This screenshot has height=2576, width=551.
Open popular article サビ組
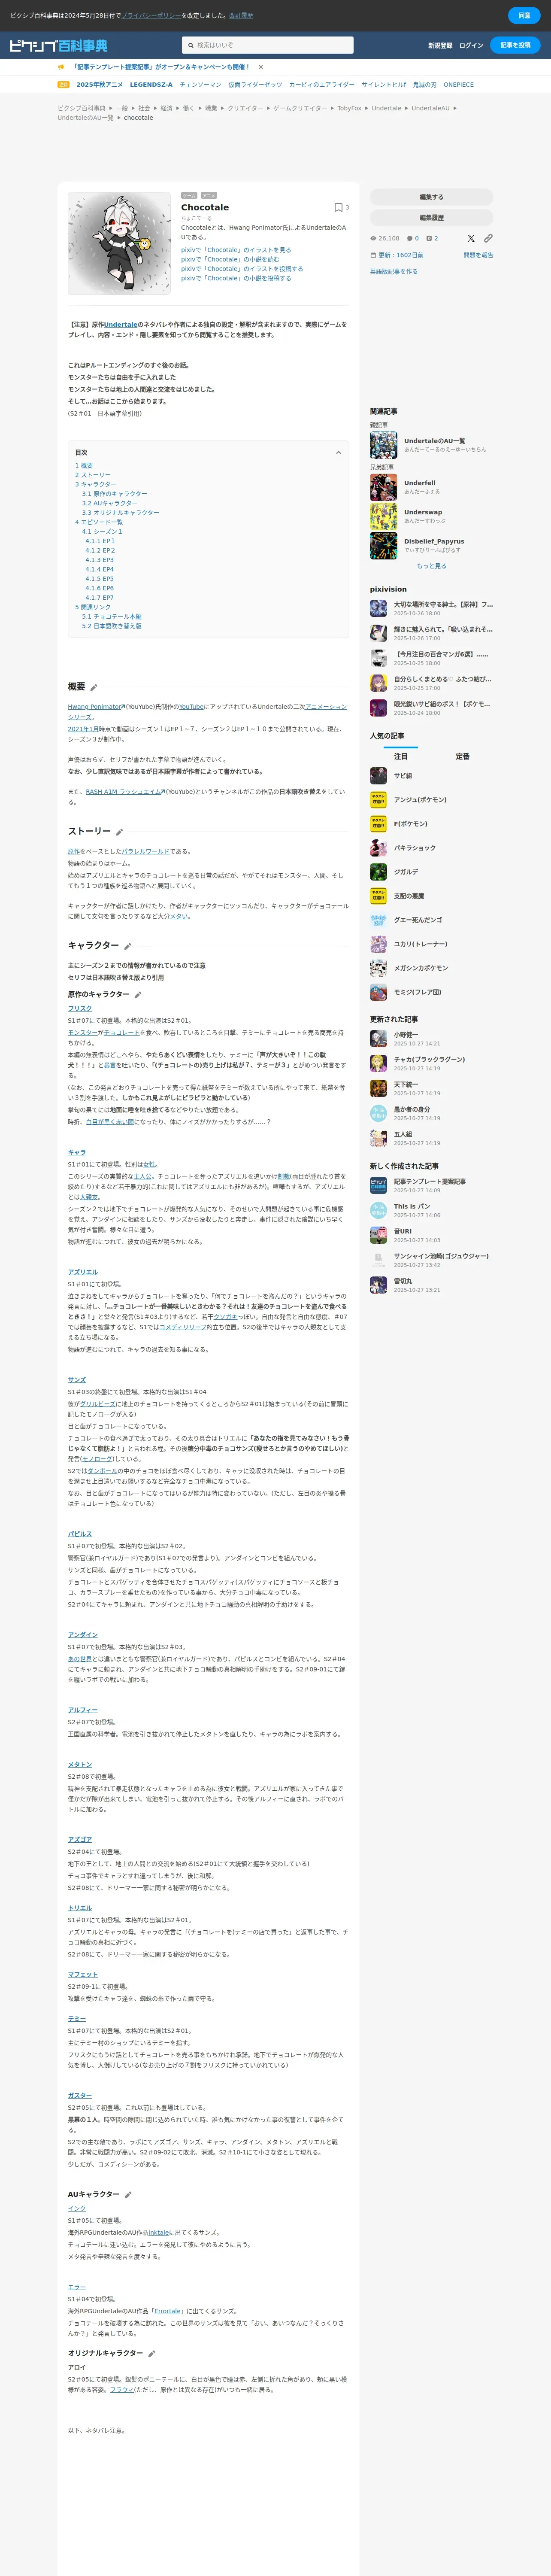point(403,776)
